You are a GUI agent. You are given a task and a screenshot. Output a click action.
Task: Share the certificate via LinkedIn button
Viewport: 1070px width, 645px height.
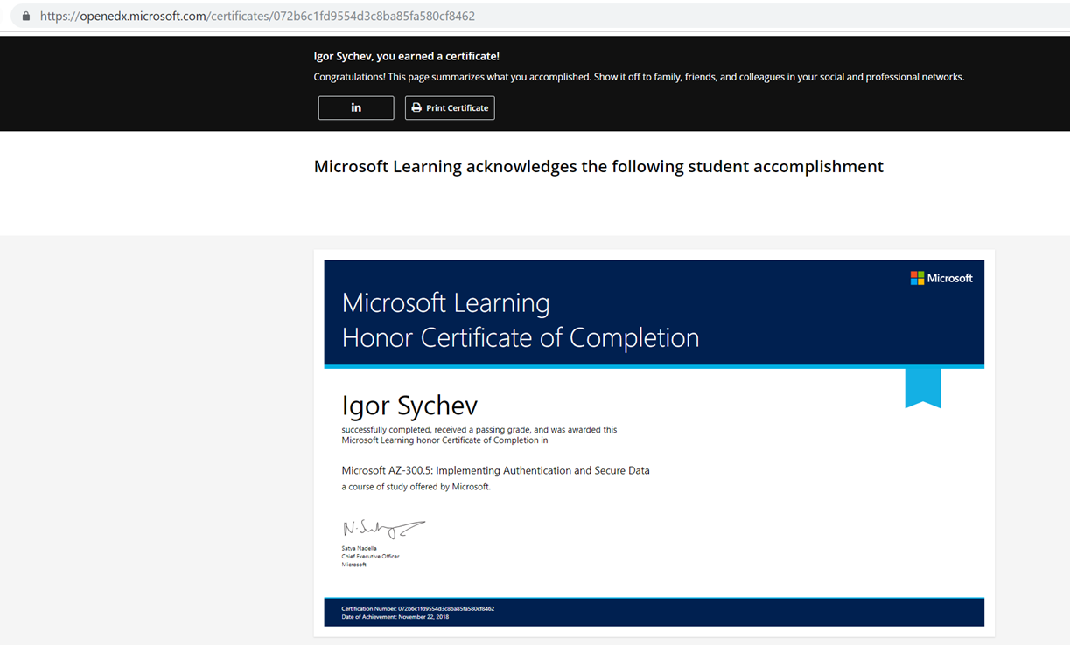point(356,107)
